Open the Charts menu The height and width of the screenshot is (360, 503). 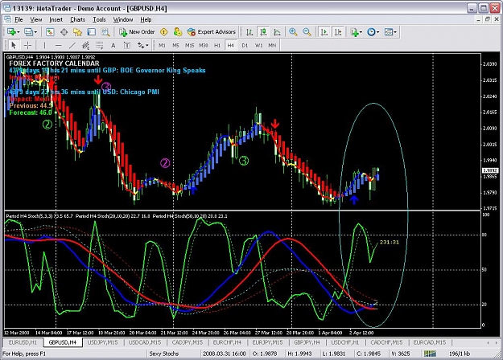coord(77,19)
